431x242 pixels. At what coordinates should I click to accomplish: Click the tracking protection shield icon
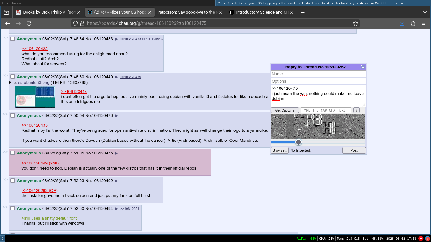click(75, 23)
